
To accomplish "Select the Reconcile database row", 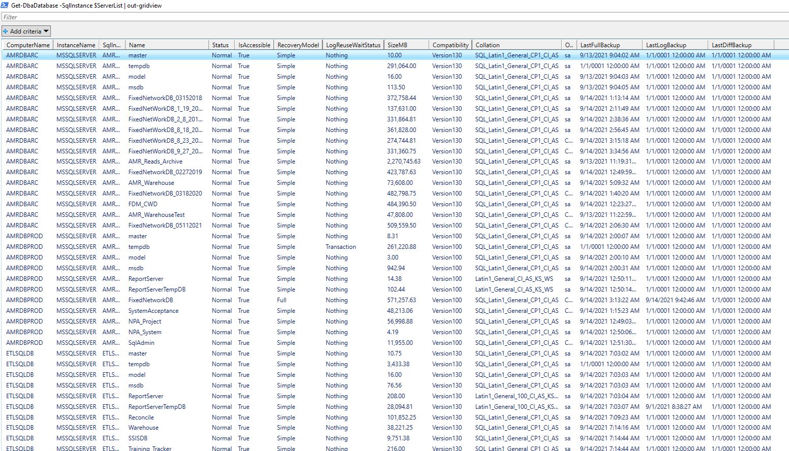I will (x=141, y=417).
